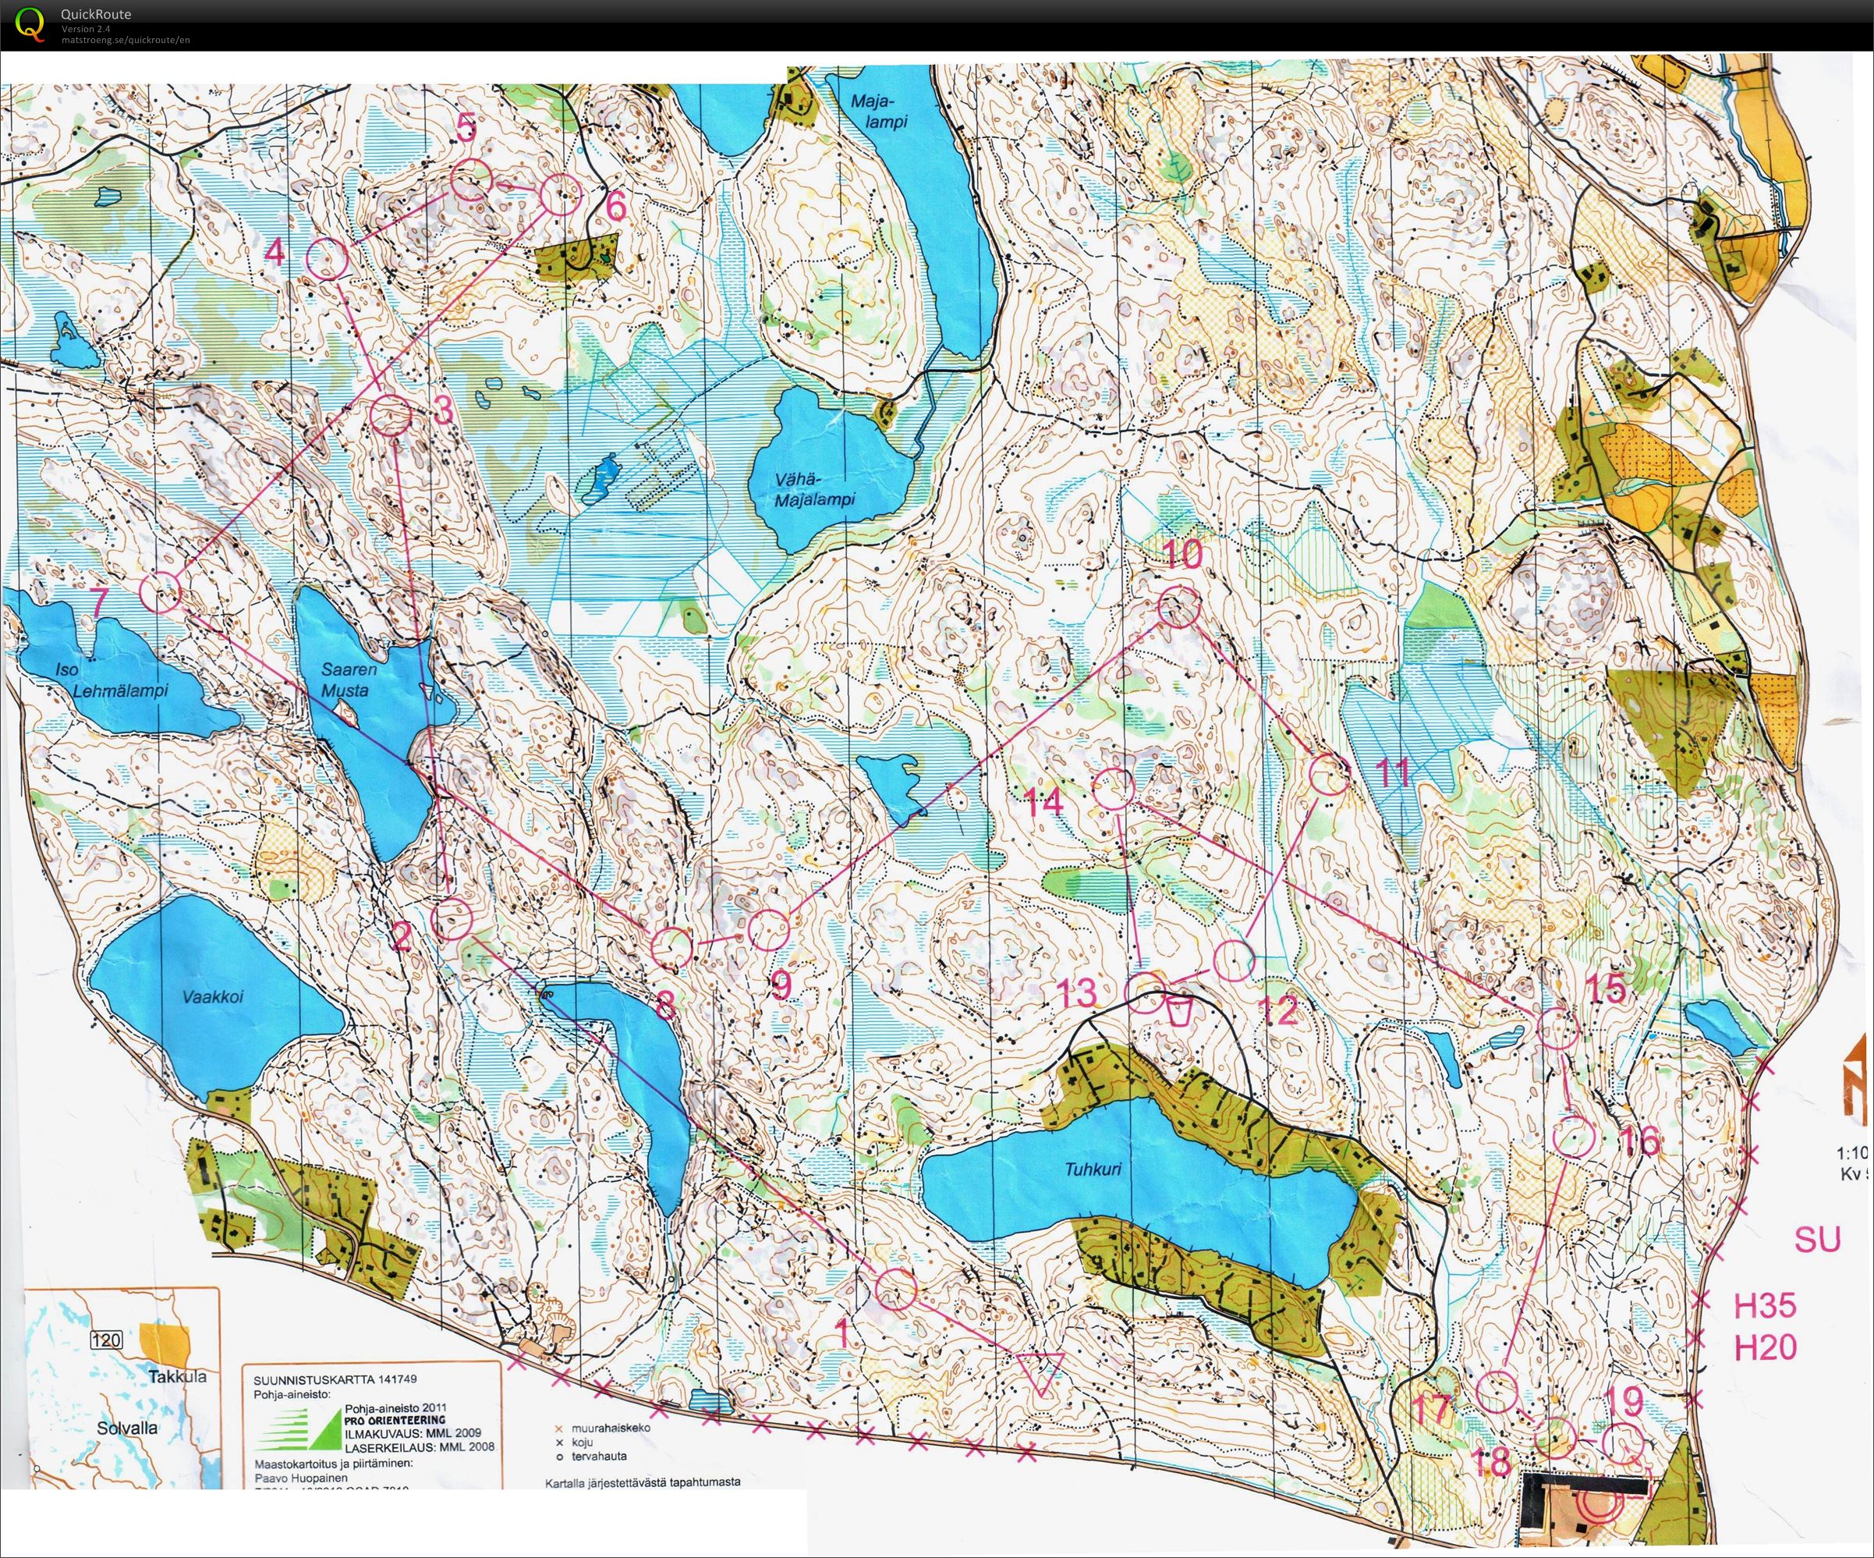Choose control circle 15
This screenshot has width=1874, height=1558.
[x=1559, y=1028]
